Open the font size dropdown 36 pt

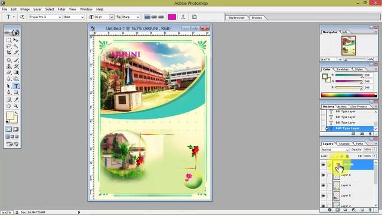(112, 17)
